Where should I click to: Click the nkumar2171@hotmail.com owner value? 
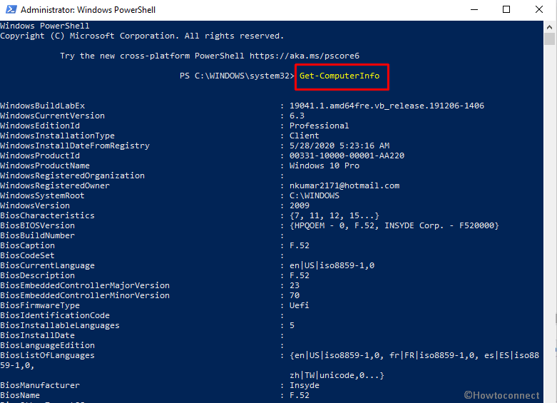point(344,185)
